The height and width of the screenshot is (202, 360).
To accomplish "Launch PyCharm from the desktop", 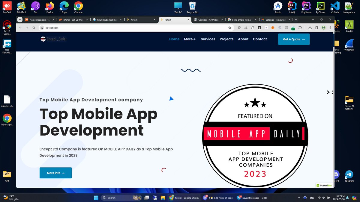I will [320, 5].
